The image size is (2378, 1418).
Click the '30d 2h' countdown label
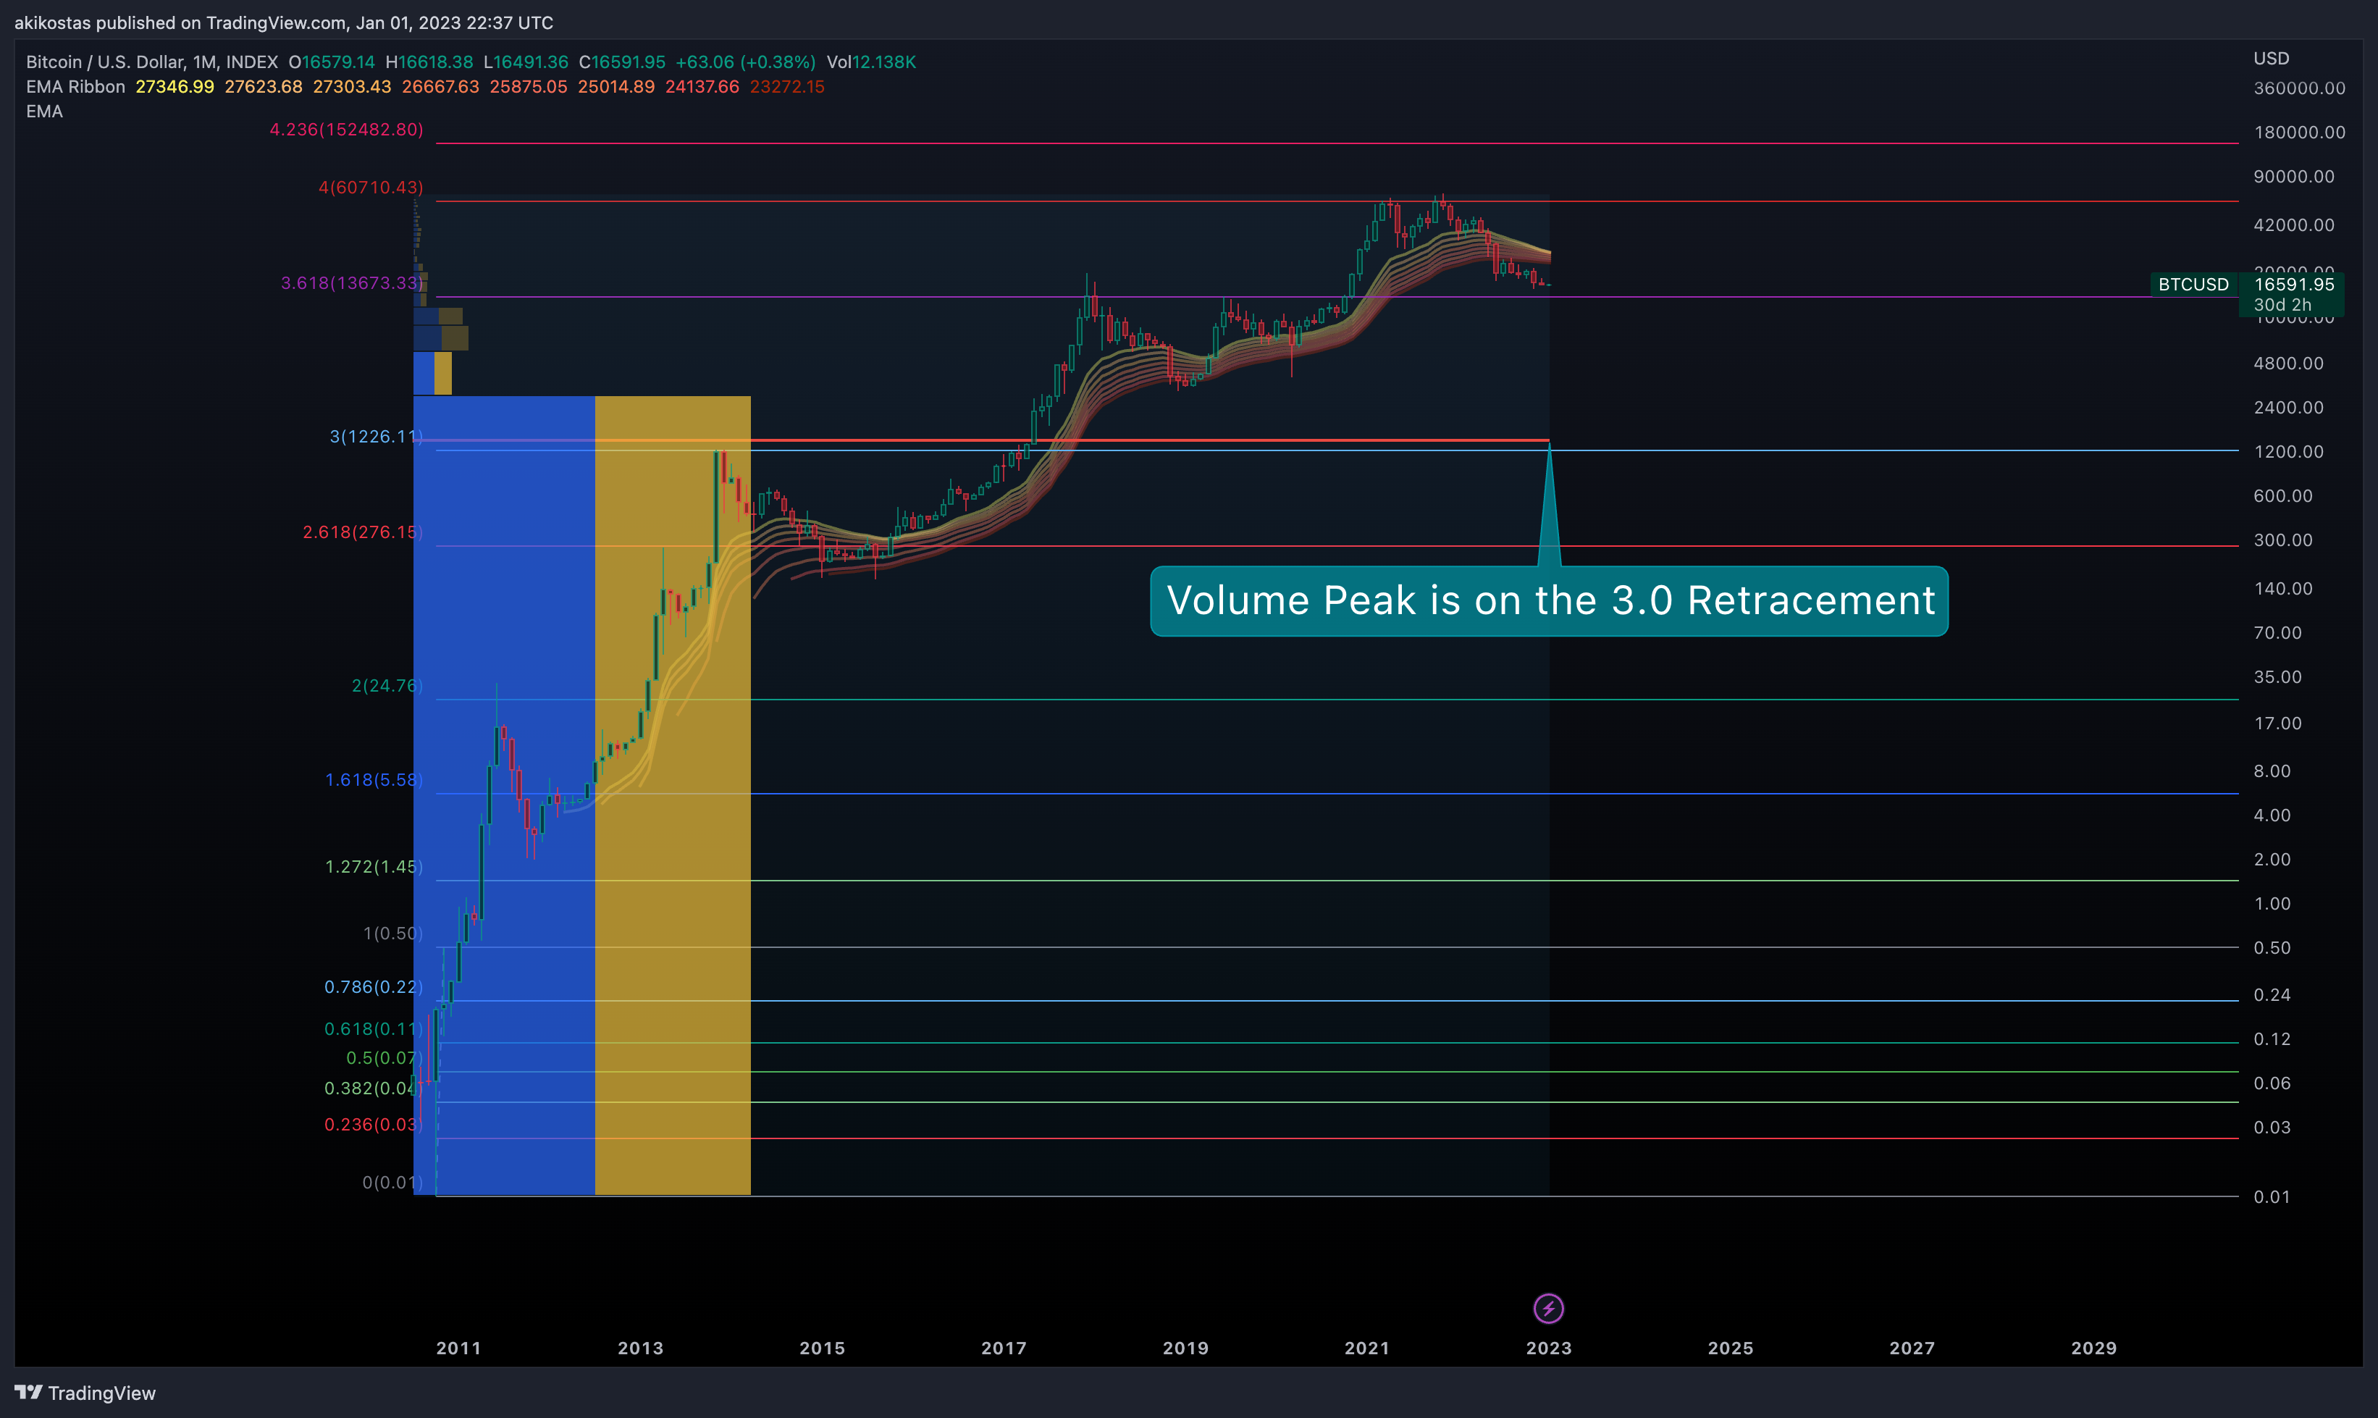click(2282, 305)
